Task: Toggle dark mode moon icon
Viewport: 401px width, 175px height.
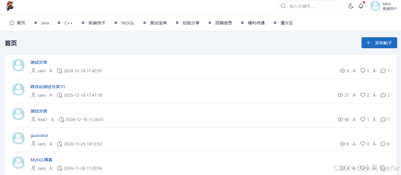Action: tap(351, 6)
